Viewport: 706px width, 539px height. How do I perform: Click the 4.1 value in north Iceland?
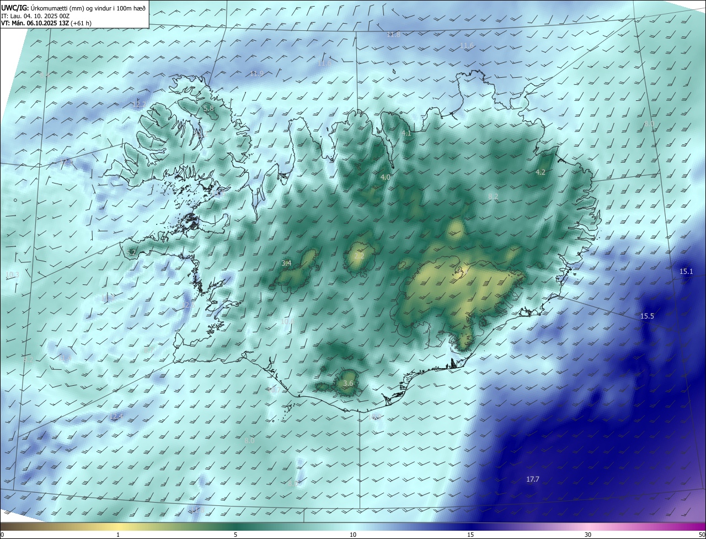(407, 133)
